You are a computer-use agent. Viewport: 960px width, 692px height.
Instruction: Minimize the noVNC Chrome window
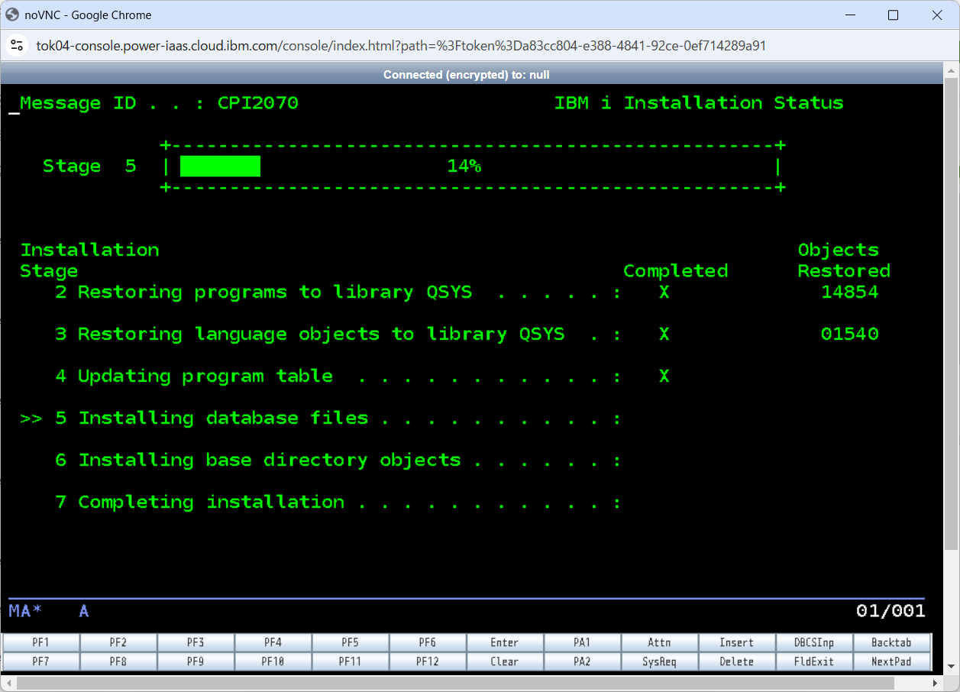[x=849, y=15]
